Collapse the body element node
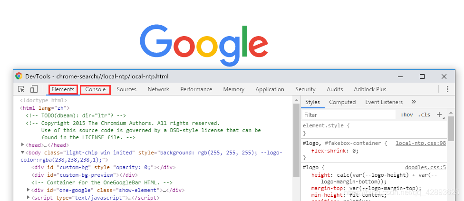 pos(22,153)
